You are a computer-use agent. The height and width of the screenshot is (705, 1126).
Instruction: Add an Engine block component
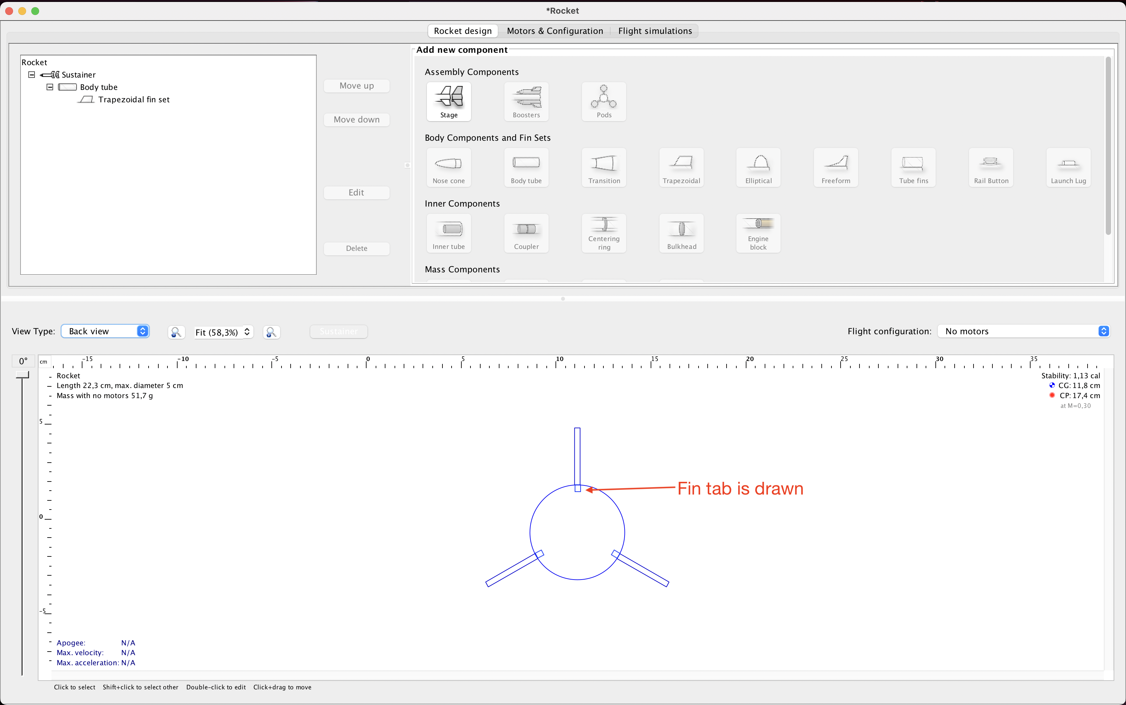(758, 233)
